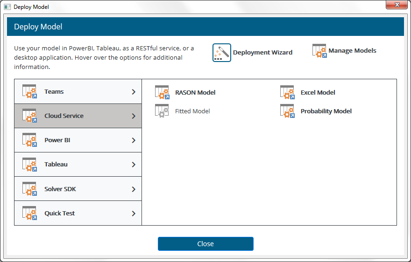Click the Manage Models icon

[319, 51]
